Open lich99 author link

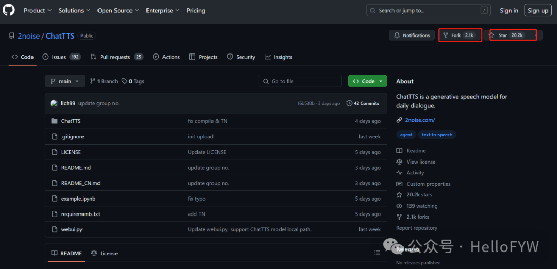tap(68, 103)
